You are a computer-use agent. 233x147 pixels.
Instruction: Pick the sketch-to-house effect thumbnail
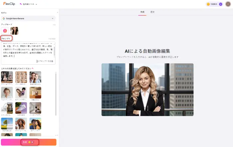[7, 108]
